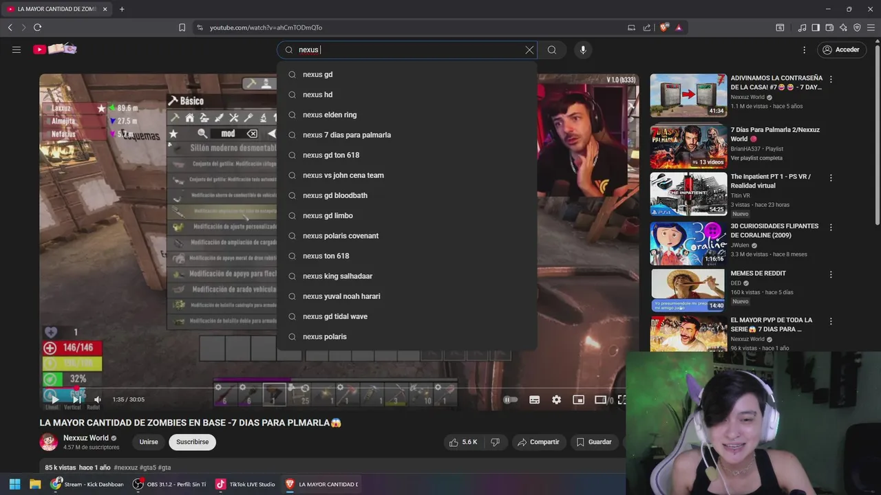Select 'nexus 7 dias para palmarla' suggestion
This screenshot has height=495, width=881.
(x=407, y=135)
